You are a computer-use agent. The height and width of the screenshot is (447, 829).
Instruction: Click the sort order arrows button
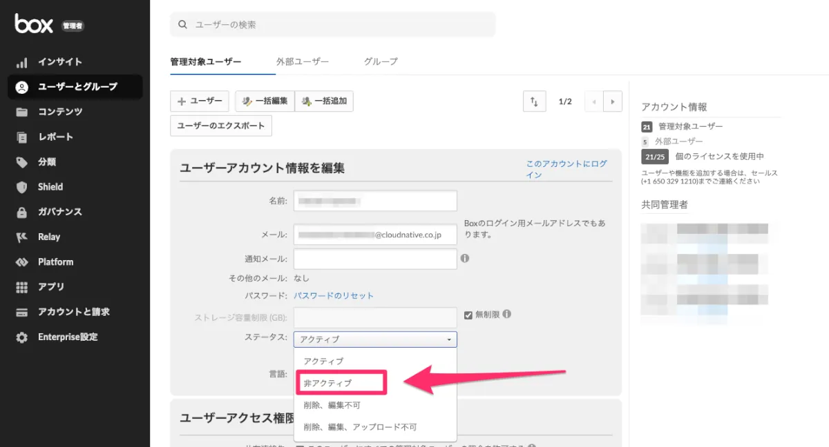(534, 101)
